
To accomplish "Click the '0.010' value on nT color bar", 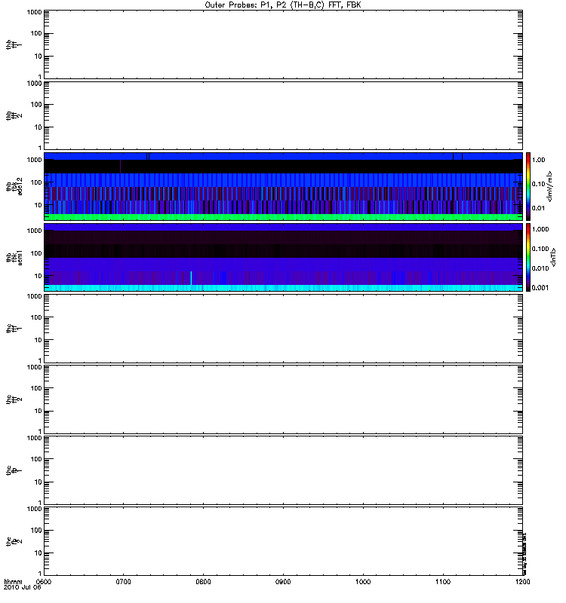I will tap(540, 268).
